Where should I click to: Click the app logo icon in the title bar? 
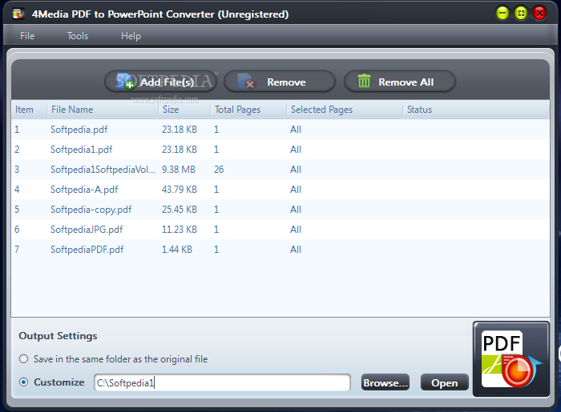tap(18, 14)
